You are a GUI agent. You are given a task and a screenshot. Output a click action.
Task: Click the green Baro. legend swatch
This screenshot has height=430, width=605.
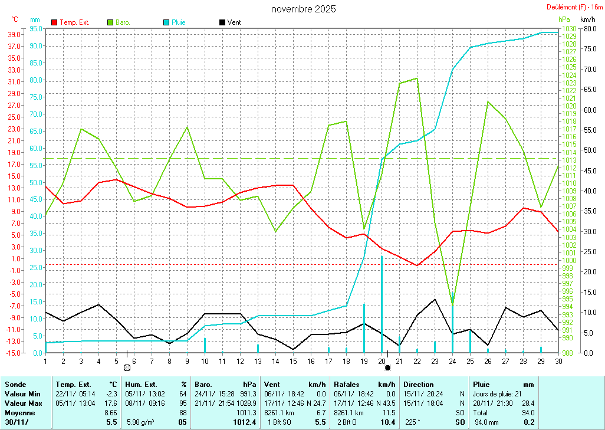point(110,22)
